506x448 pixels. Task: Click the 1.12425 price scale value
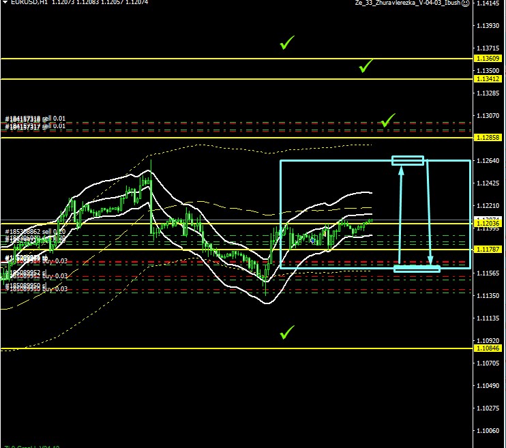tap(488, 183)
